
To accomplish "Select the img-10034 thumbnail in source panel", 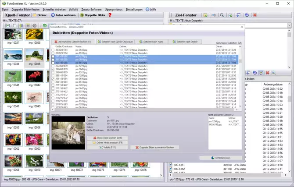I will tap(13, 56).
